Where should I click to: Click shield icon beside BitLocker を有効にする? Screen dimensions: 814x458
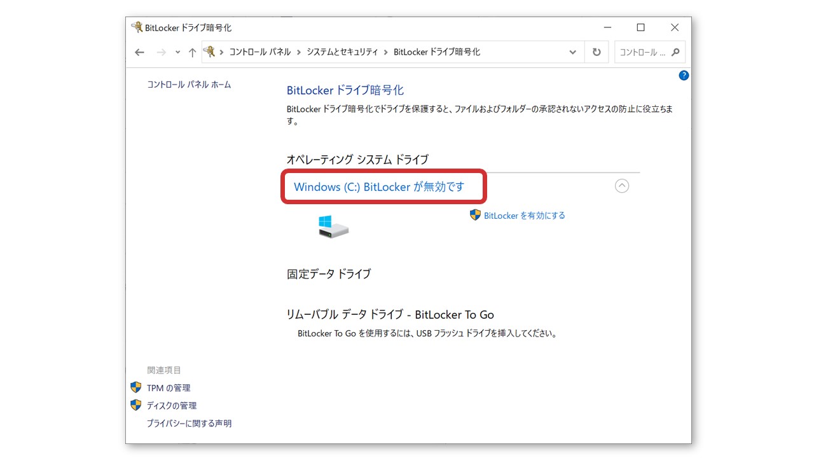coord(475,215)
